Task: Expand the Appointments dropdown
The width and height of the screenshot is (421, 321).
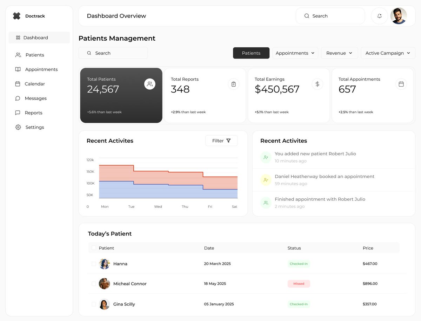Action: click(295, 53)
